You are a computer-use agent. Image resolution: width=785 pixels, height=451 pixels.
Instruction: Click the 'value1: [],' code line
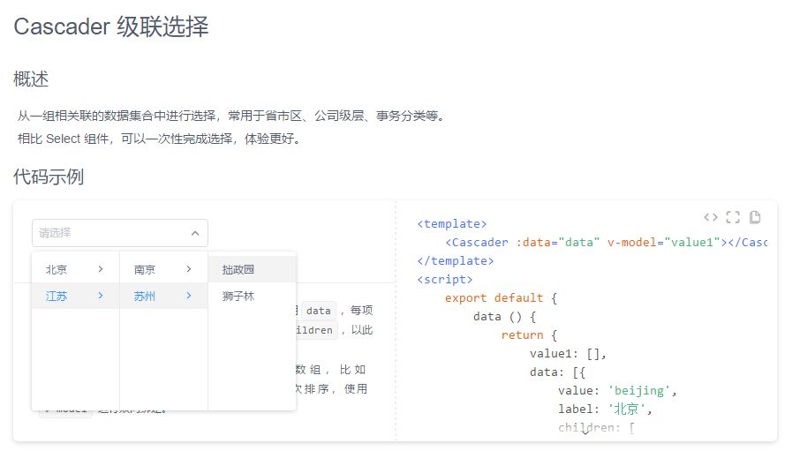(569, 354)
